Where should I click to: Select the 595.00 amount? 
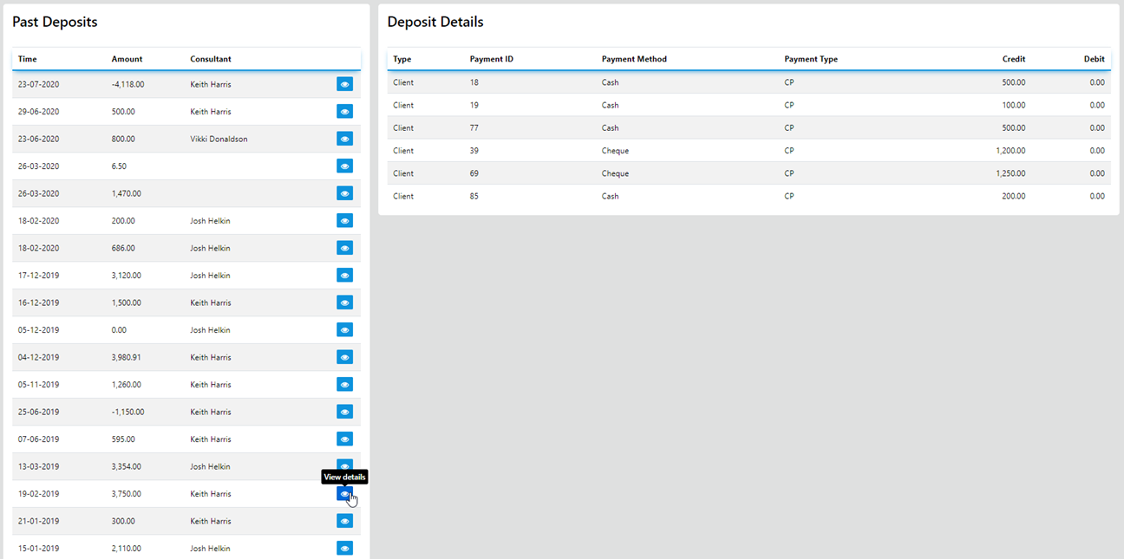pyautogui.click(x=123, y=439)
